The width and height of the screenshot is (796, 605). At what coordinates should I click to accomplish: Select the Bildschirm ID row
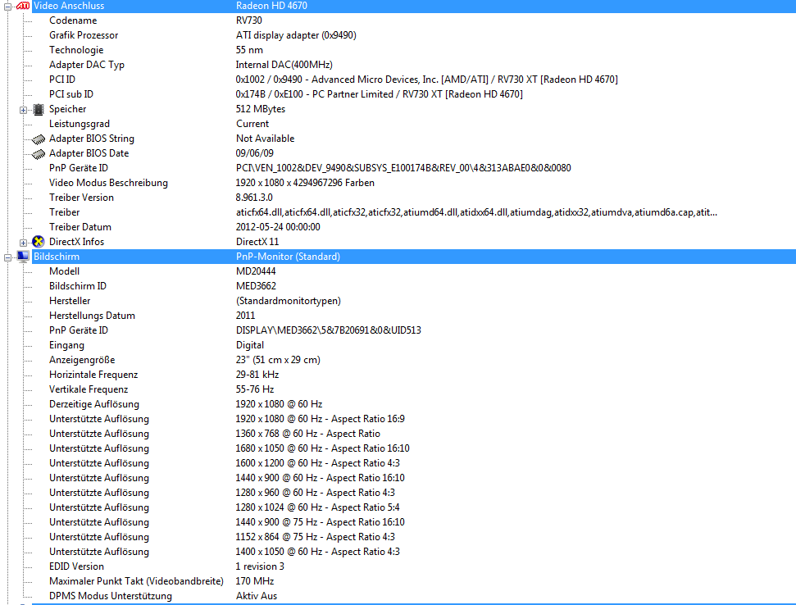tap(414, 286)
